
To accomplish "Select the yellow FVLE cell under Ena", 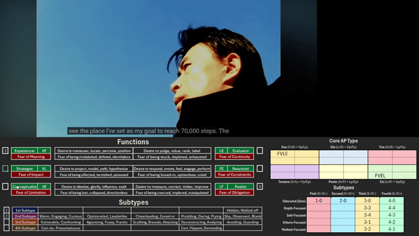I will pos(282,154).
